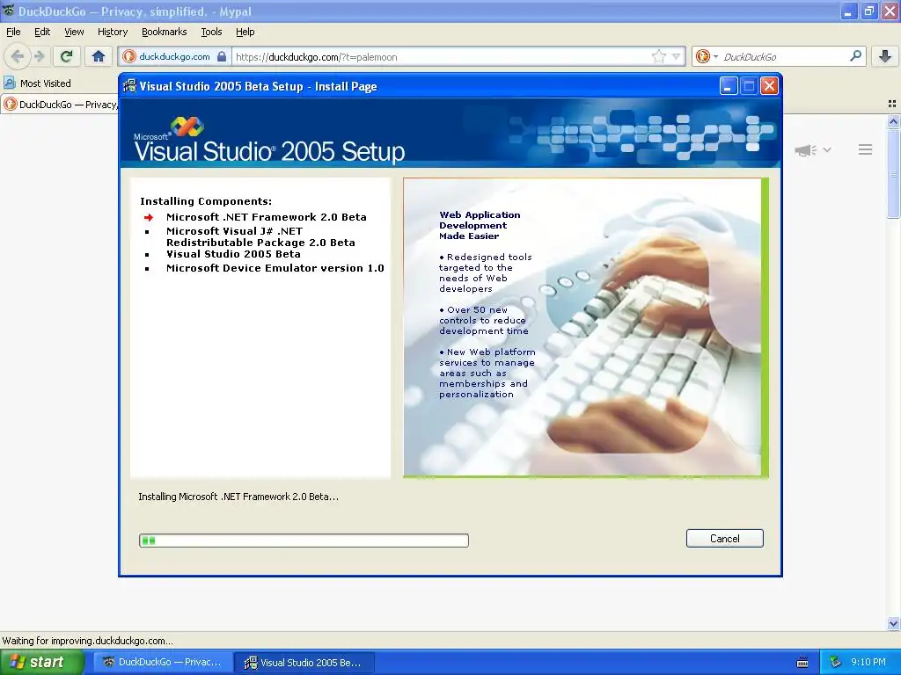Click the page scrollbar up arrow
The image size is (901, 675).
point(893,121)
